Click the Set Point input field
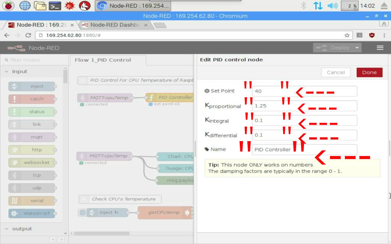The image size is (391, 244). pos(304,91)
